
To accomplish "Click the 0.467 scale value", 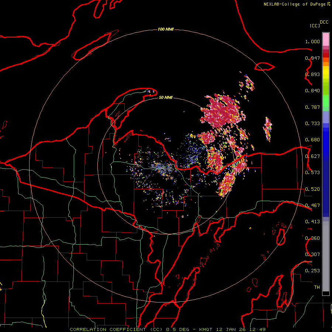I will 312,205.
